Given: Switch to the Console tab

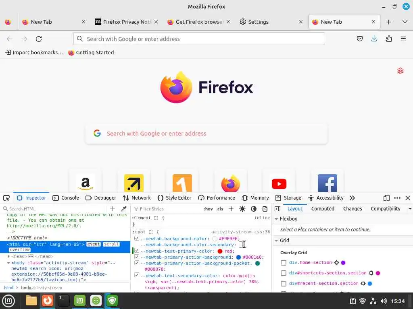Looking at the screenshot, I should point(66,198).
